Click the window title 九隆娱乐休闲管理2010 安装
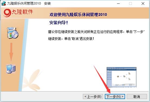The width and height of the screenshot is (150, 102). [29, 3]
